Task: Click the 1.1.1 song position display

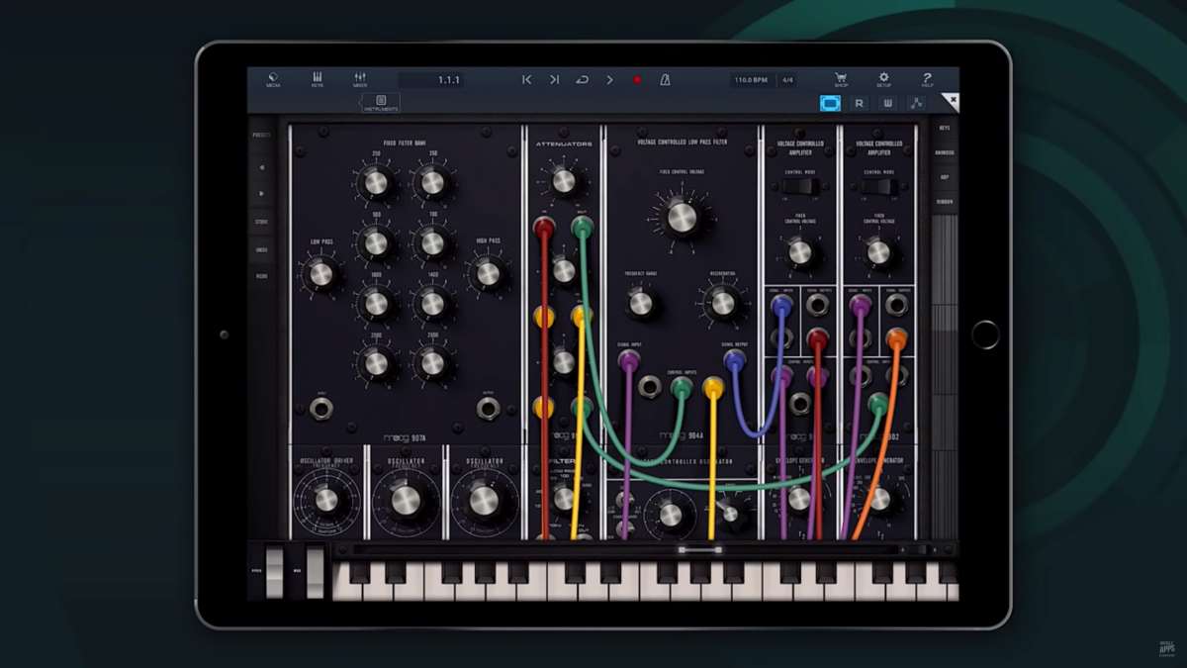Action: tap(430, 80)
